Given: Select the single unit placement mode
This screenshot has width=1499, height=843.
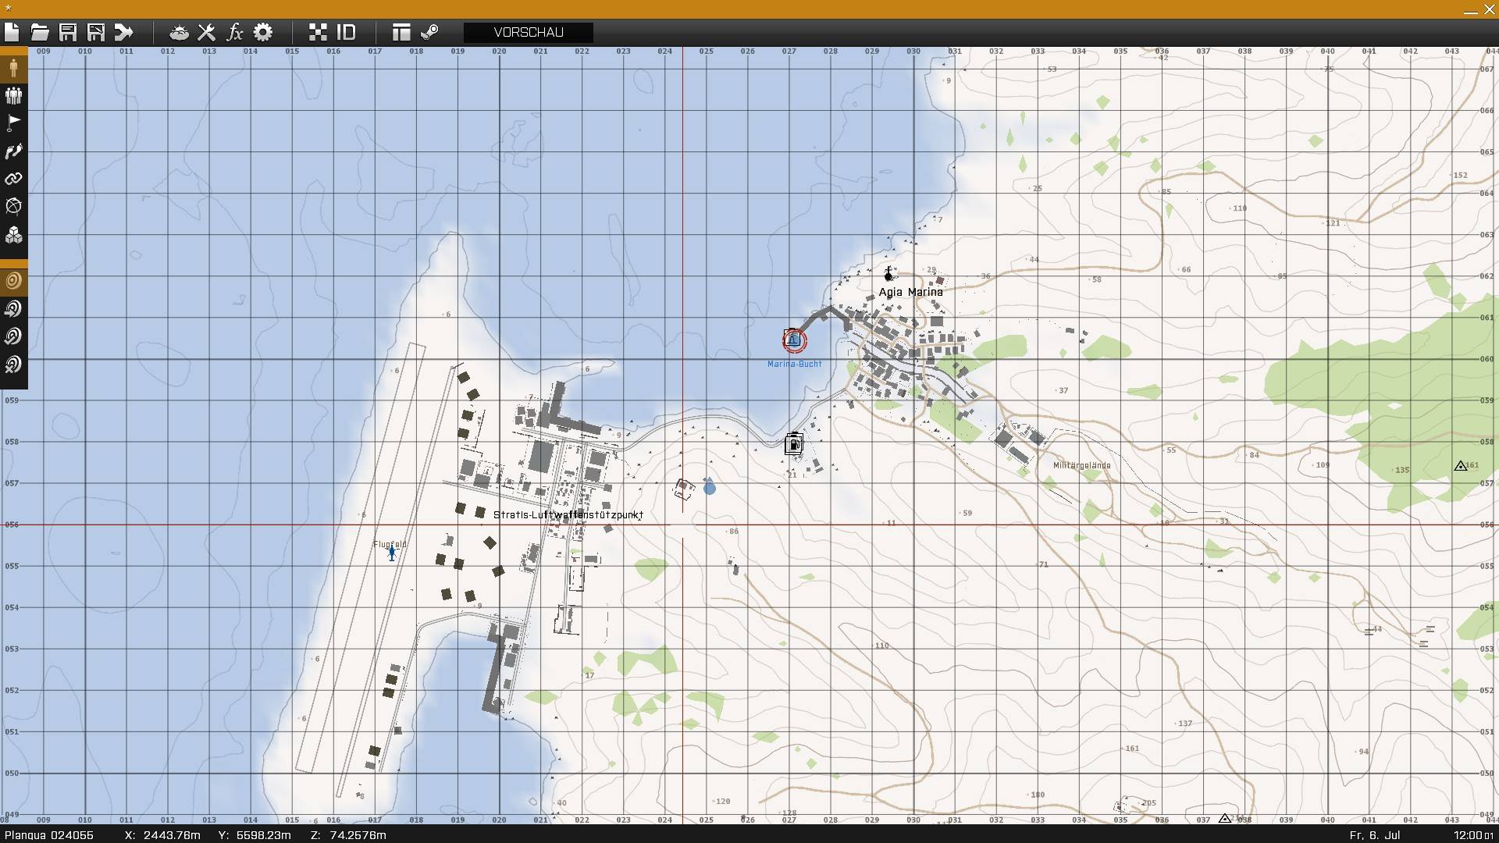Looking at the screenshot, I should point(13,68).
